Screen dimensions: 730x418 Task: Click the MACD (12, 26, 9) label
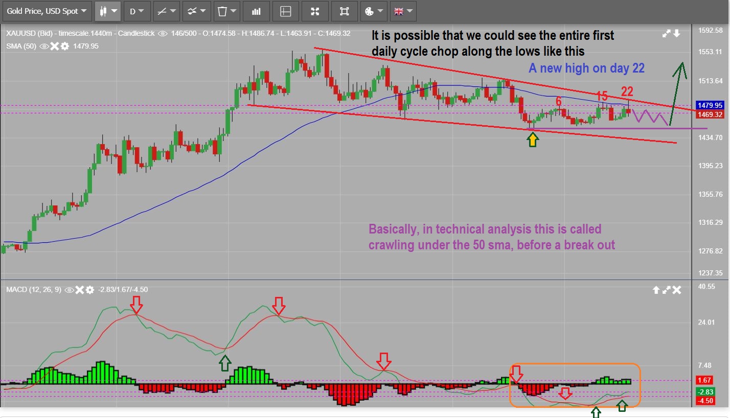click(34, 290)
